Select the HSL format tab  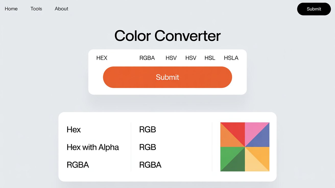(210, 58)
